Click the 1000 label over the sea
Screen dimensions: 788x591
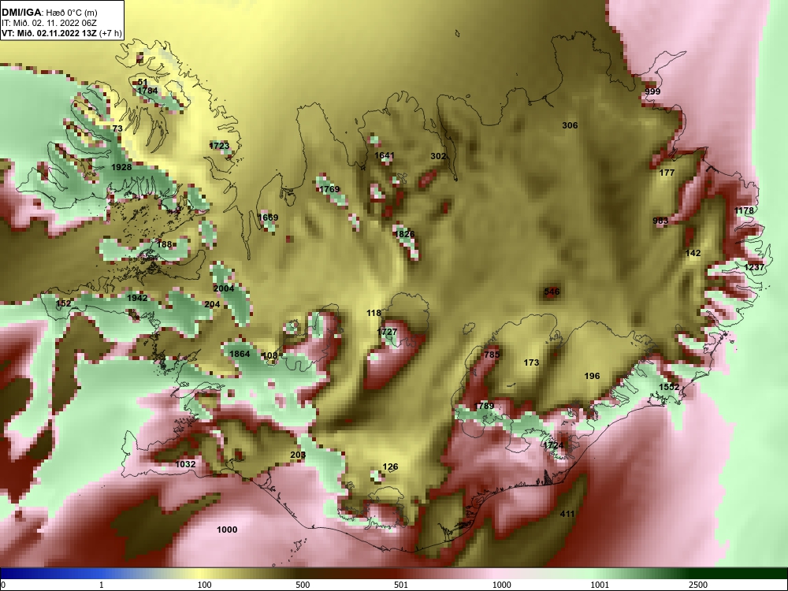coord(227,530)
